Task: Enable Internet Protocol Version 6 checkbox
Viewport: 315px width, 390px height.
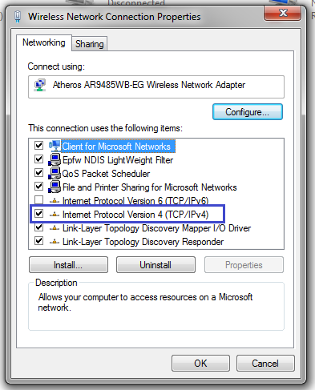Action: click(x=38, y=200)
